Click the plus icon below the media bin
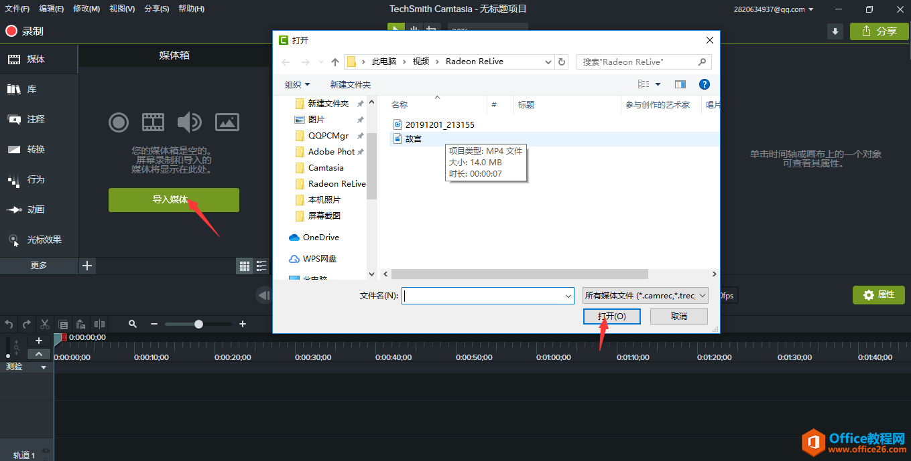Screen dimensions: 911x461 87,266
